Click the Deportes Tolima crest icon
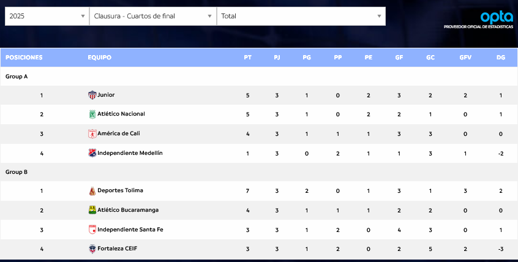This screenshot has height=262, width=518. (92, 191)
